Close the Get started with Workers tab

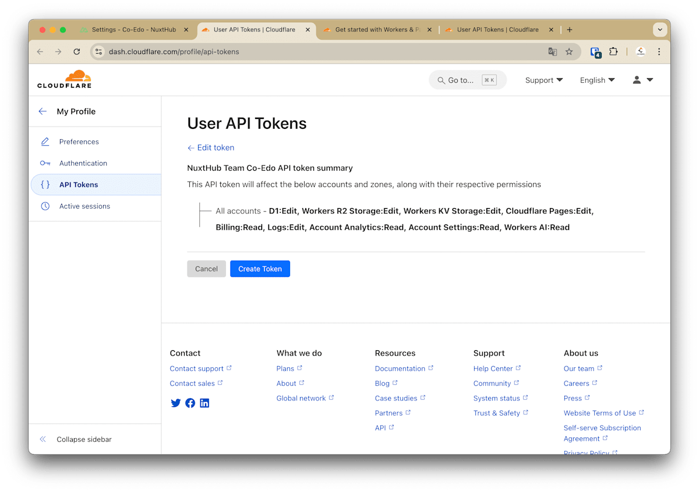[430, 30]
